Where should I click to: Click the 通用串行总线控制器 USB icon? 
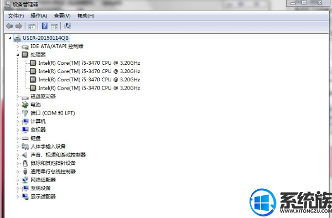click(25, 172)
